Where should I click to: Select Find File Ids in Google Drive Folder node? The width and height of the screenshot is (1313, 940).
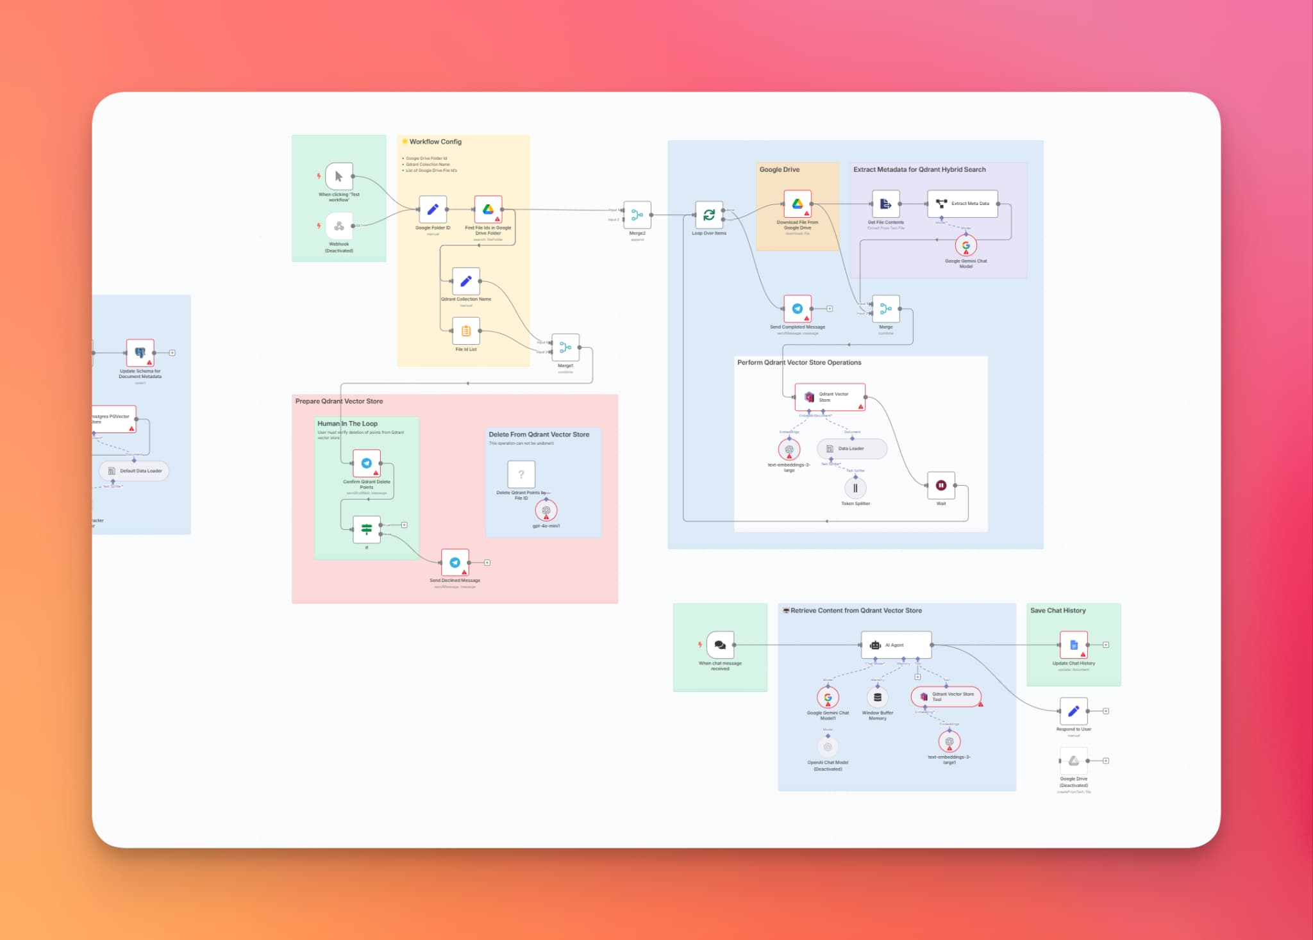(488, 210)
